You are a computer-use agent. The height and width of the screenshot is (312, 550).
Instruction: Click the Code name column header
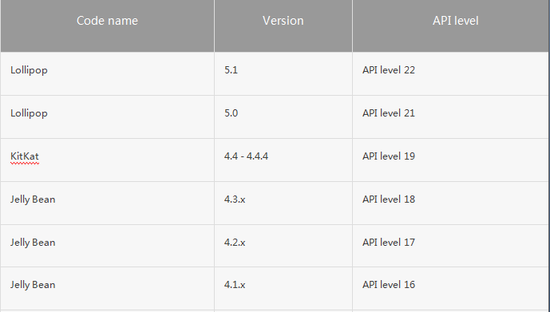[x=107, y=26]
